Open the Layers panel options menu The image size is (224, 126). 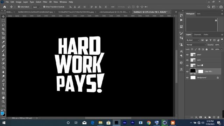[x=222, y=35]
